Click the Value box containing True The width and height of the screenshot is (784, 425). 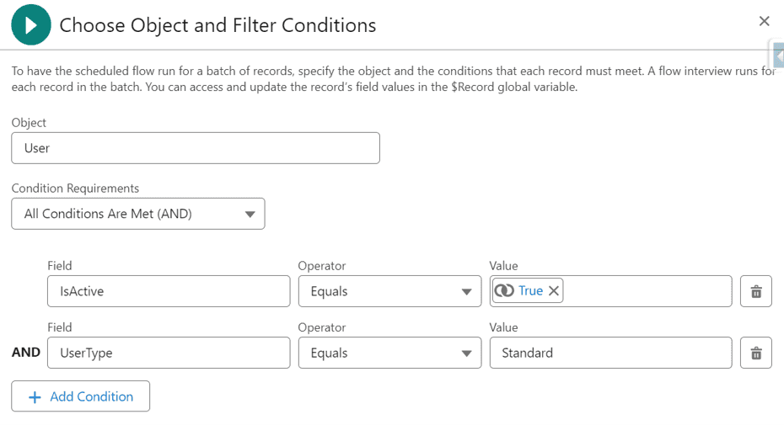point(610,291)
